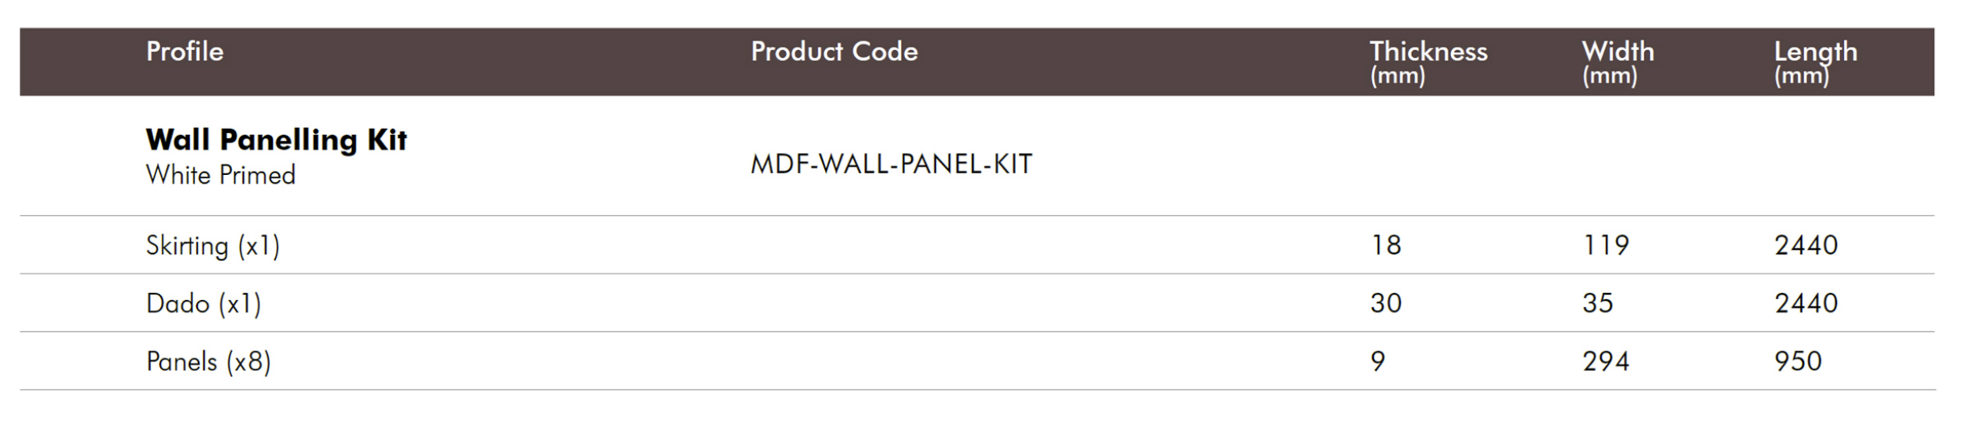The height and width of the screenshot is (425, 1966).
Task: Click the Profile column header
Action: click(x=184, y=52)
